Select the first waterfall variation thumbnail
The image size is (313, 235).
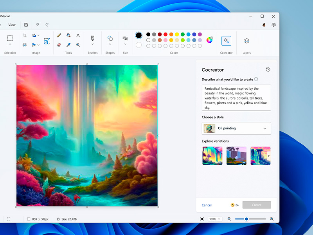(212, 156)
